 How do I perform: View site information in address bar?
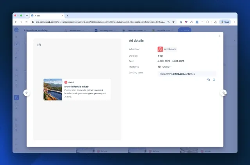(33, 22)
